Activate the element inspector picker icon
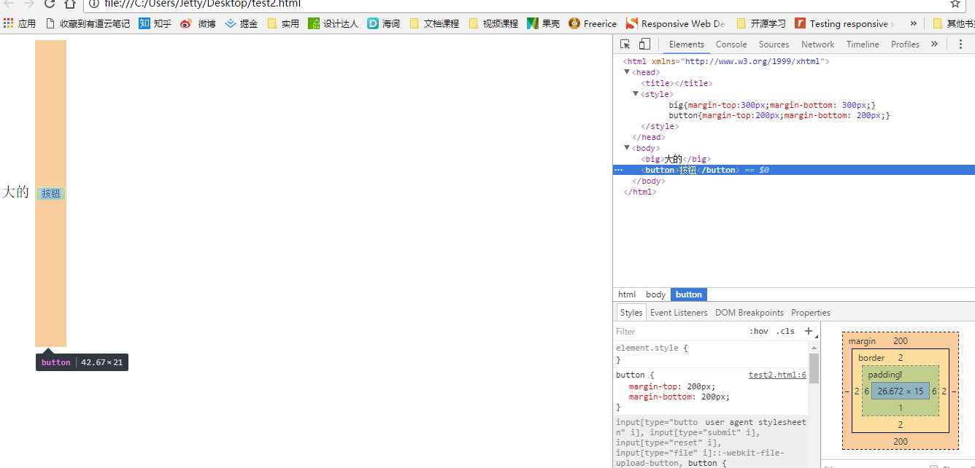 pyautogui.click(x=625, y=44)
